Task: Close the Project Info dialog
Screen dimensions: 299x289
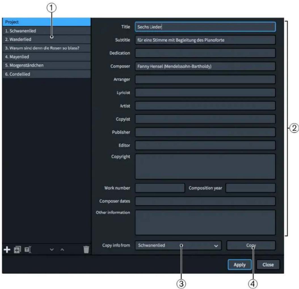Action: (x=268, y=265)
